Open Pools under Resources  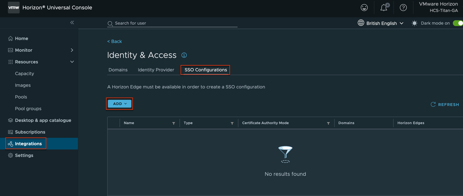click(21, 97)
